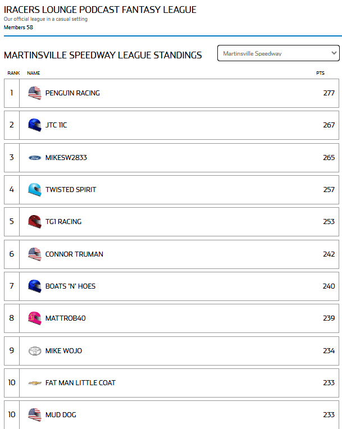Click the dropdown chevron arrow for track selection
This screenshot has height=429, width=342.
(x=334, y=53)
